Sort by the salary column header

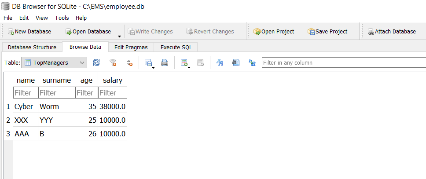point(112,80)
